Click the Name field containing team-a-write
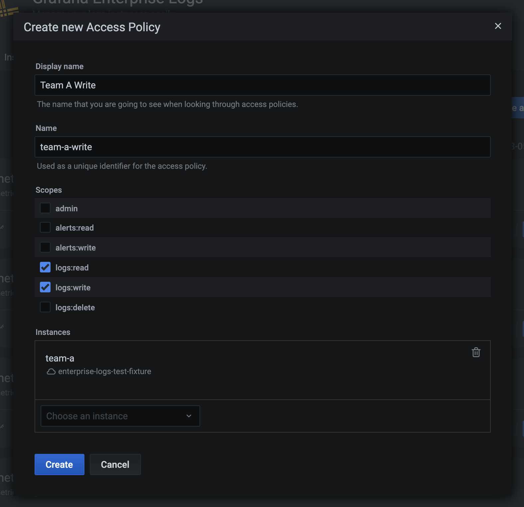The width and height of the screenshot is (524, 507). (x=262, y=147)
